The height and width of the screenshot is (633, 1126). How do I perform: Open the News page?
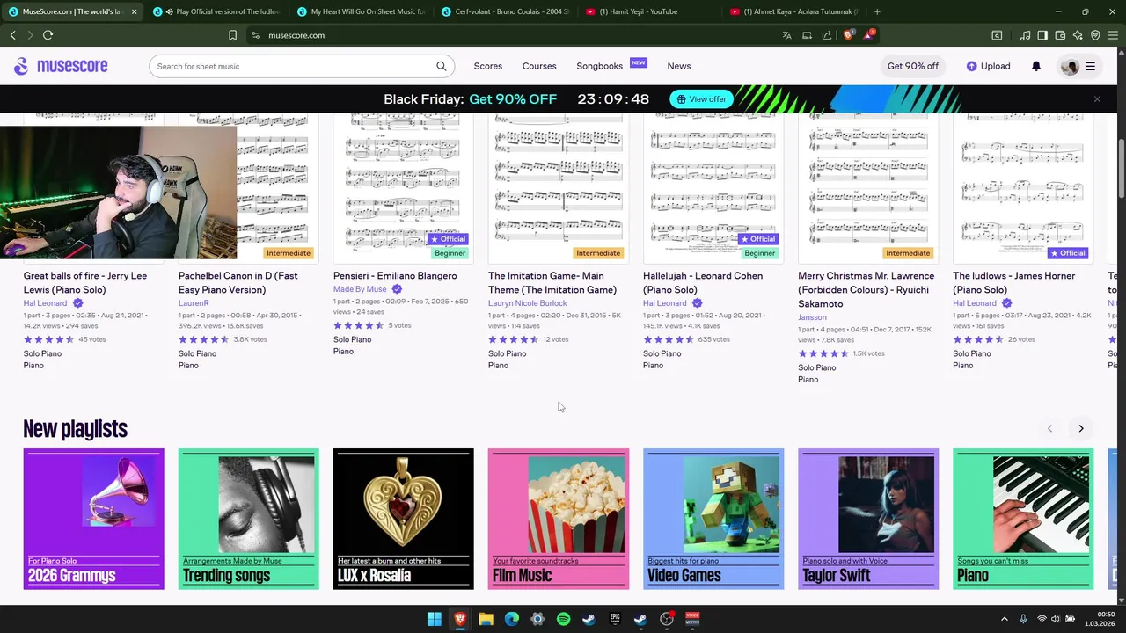(679, 66)
